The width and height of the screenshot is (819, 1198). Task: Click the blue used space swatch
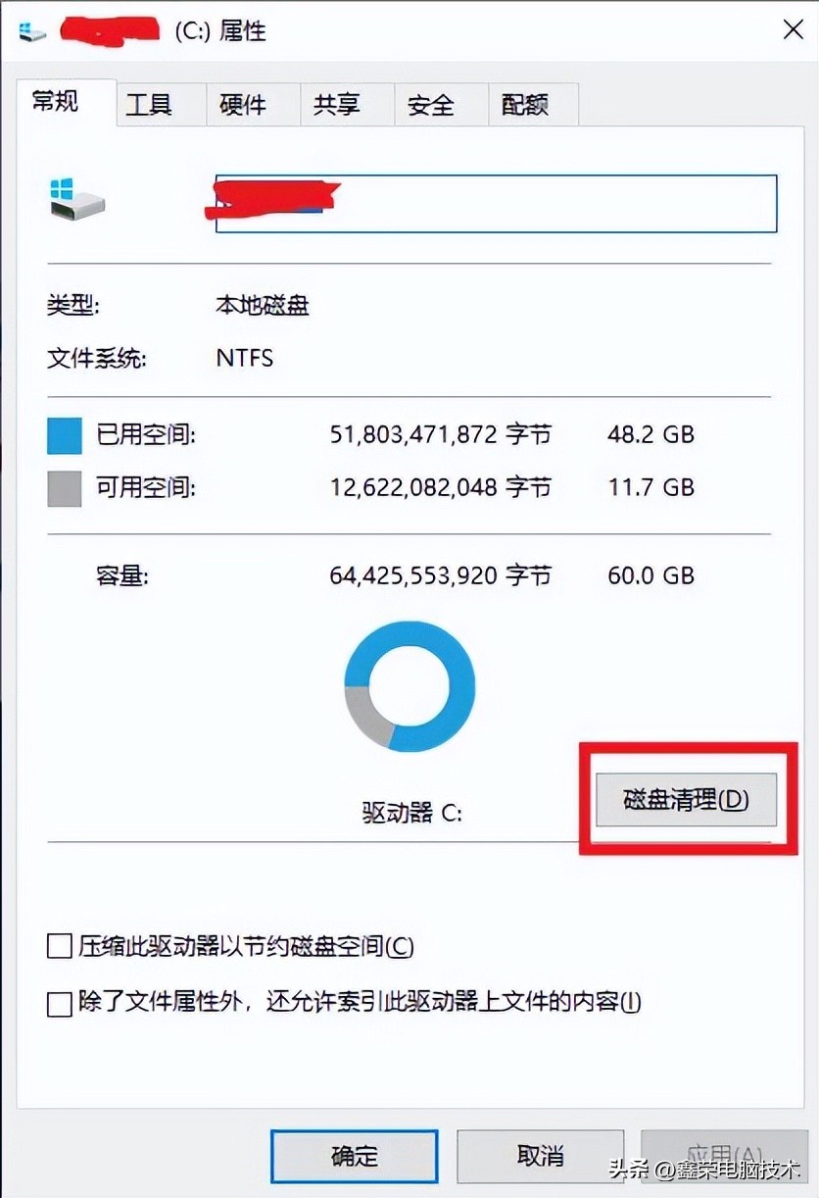tap(64, 436)
